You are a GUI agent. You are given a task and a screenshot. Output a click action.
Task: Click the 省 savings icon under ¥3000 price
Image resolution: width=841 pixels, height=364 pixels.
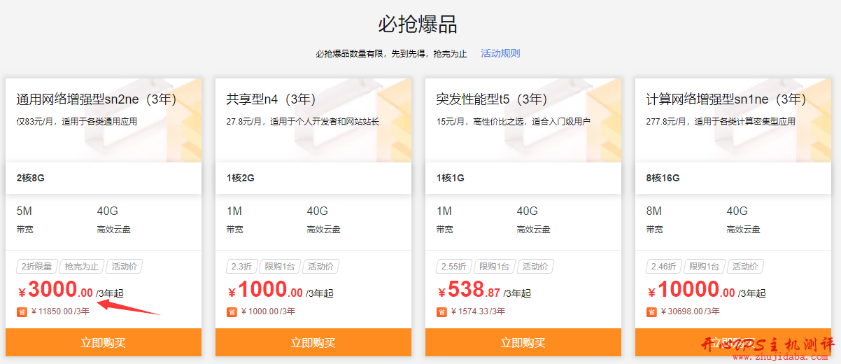click(22, 311)
